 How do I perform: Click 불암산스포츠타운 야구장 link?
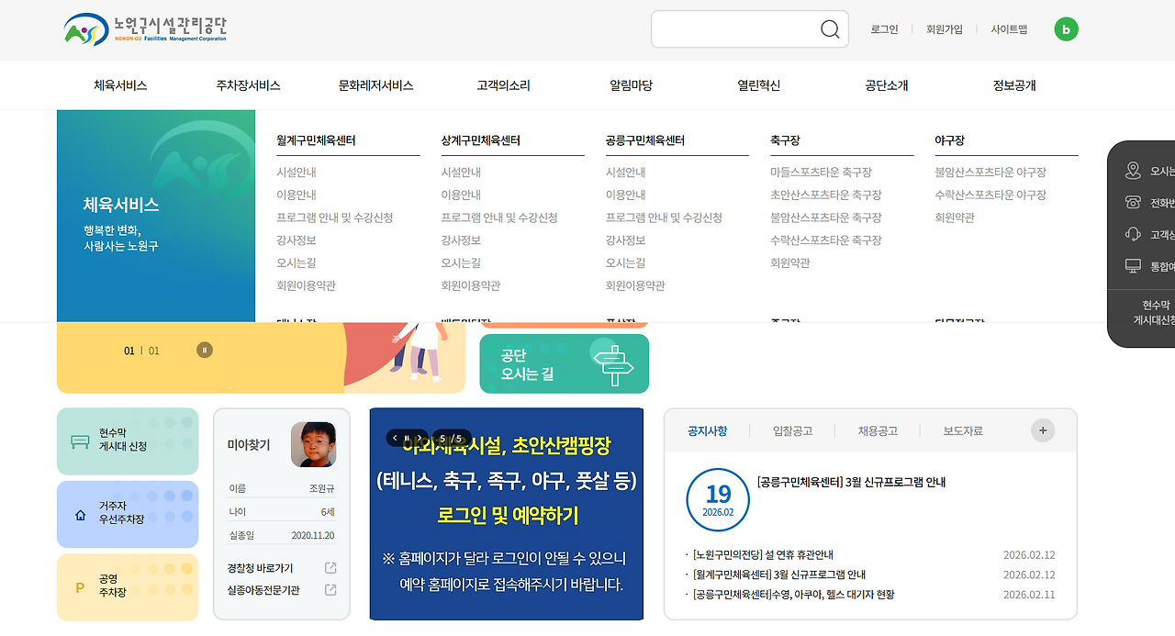coord(990,173)
